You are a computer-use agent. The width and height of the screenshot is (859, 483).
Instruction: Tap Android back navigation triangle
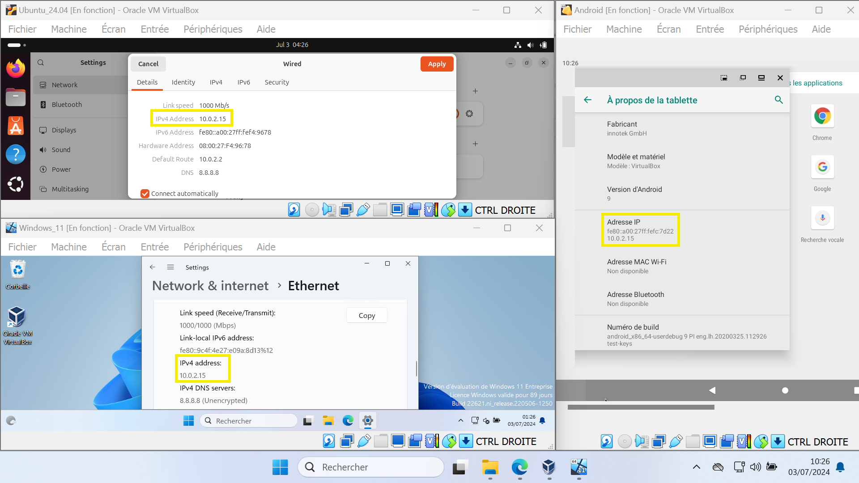pos(712,390)
